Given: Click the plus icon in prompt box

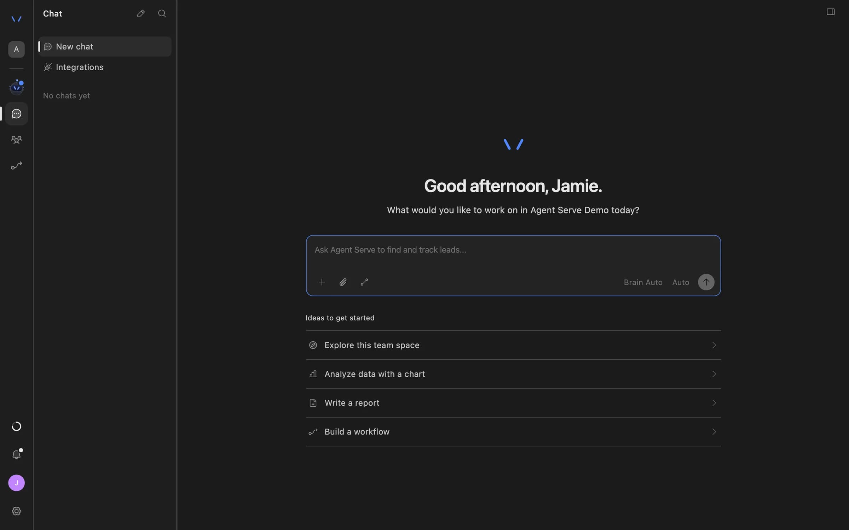Looking at the screenshot, I should (x=322, y=282).
